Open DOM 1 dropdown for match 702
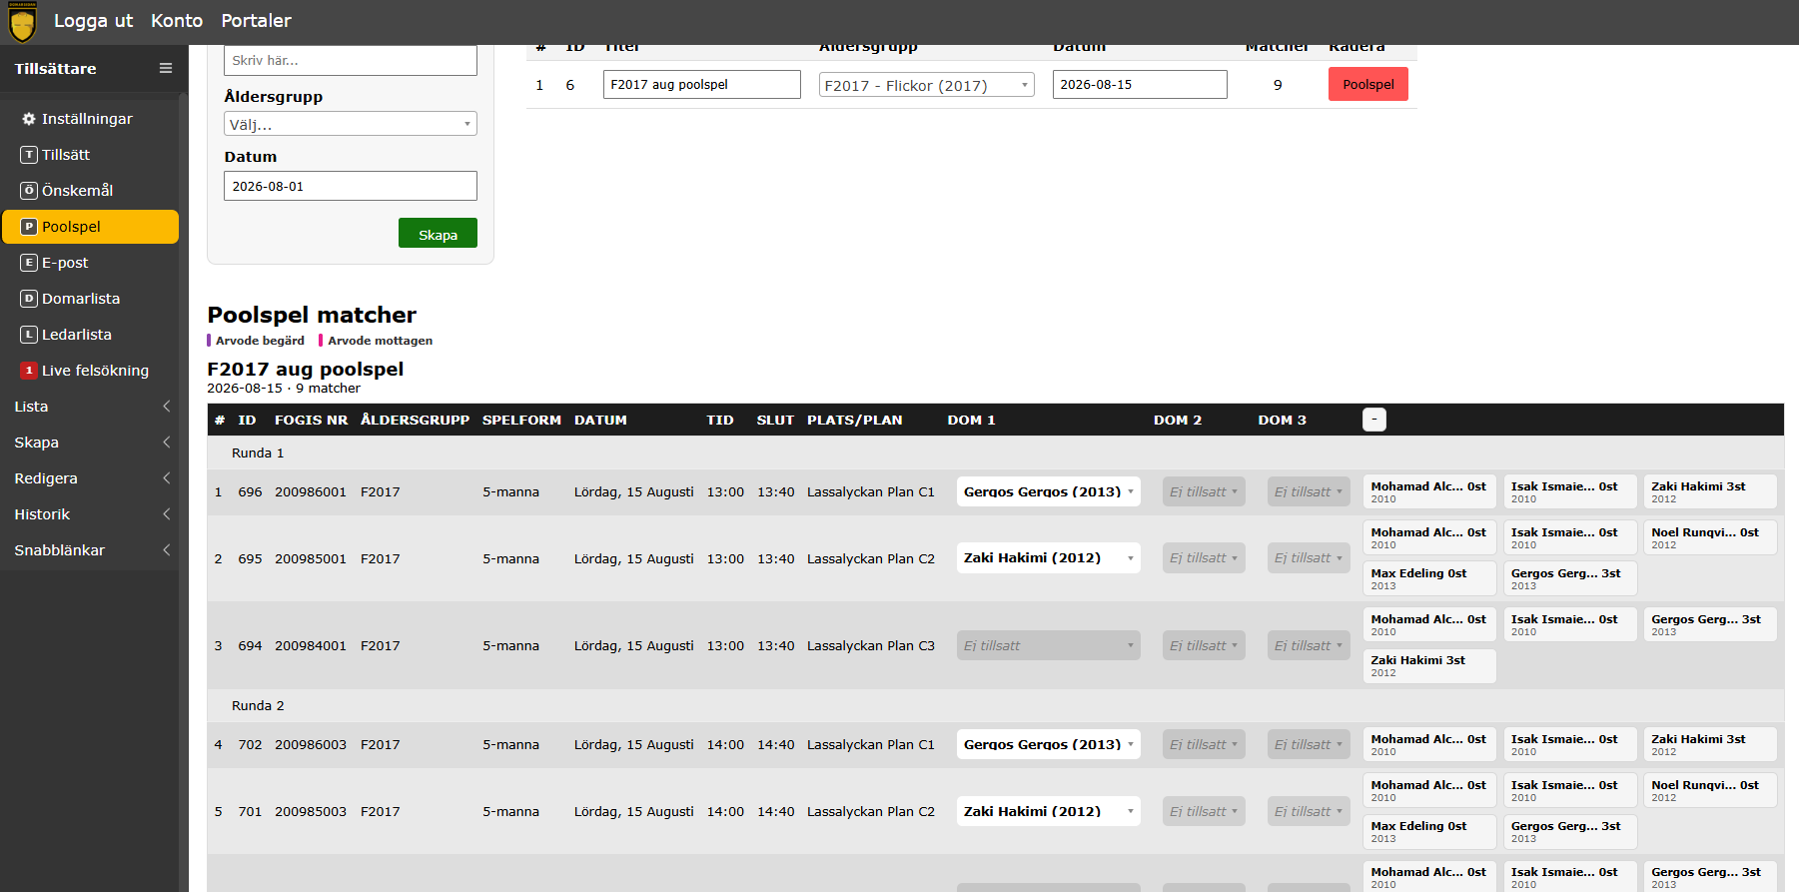 1048,744
